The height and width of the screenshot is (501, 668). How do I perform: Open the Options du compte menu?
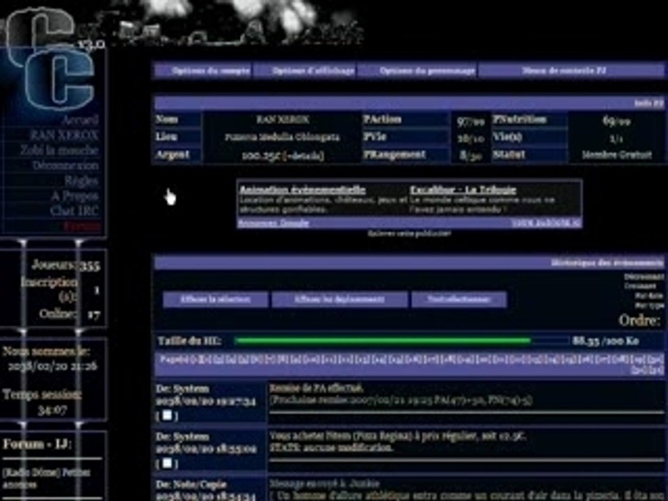click(x=203, y=71)
